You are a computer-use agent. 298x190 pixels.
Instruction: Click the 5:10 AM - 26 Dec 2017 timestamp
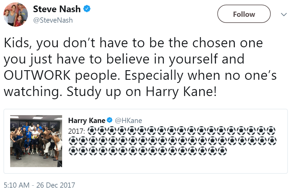coord(39,185)
